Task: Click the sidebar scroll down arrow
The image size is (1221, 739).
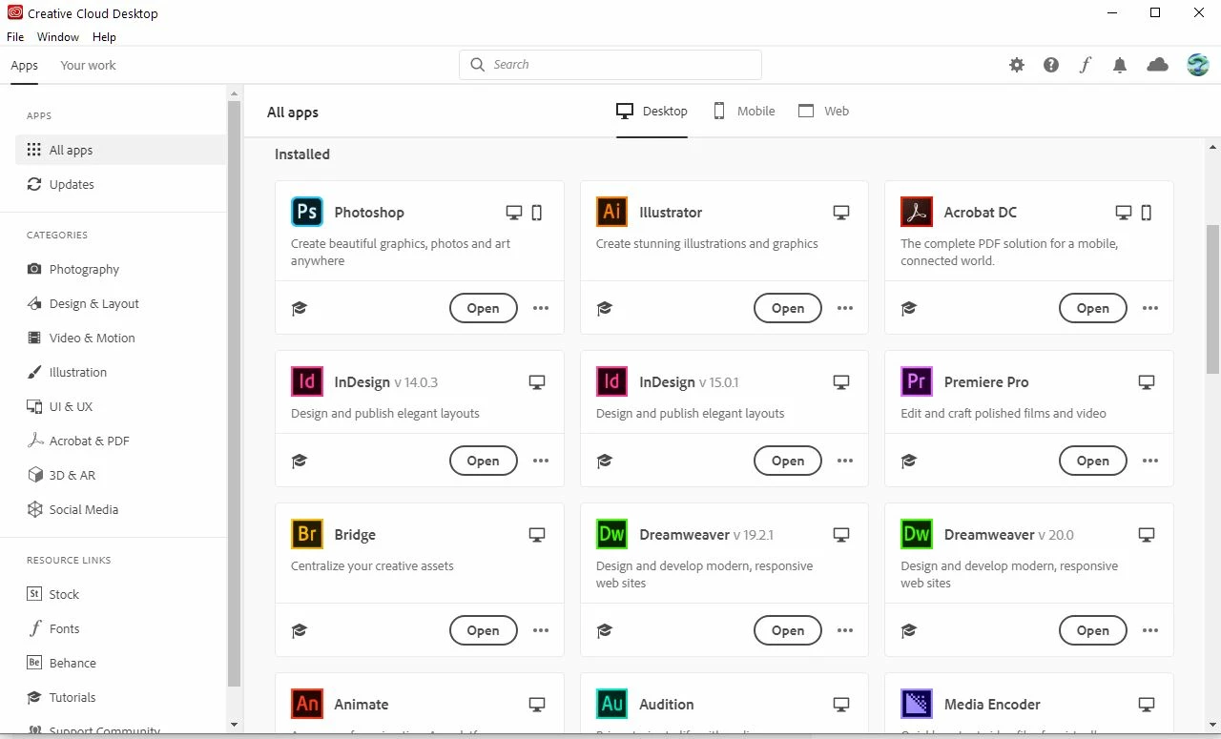Action: (235, 726)
